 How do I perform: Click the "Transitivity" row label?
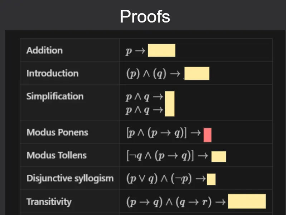click(x=49, y=202)
